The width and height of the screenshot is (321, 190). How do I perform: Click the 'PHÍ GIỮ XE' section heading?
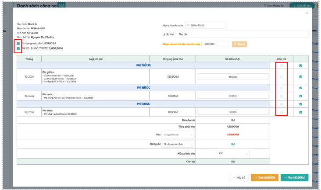coord(143,65)
